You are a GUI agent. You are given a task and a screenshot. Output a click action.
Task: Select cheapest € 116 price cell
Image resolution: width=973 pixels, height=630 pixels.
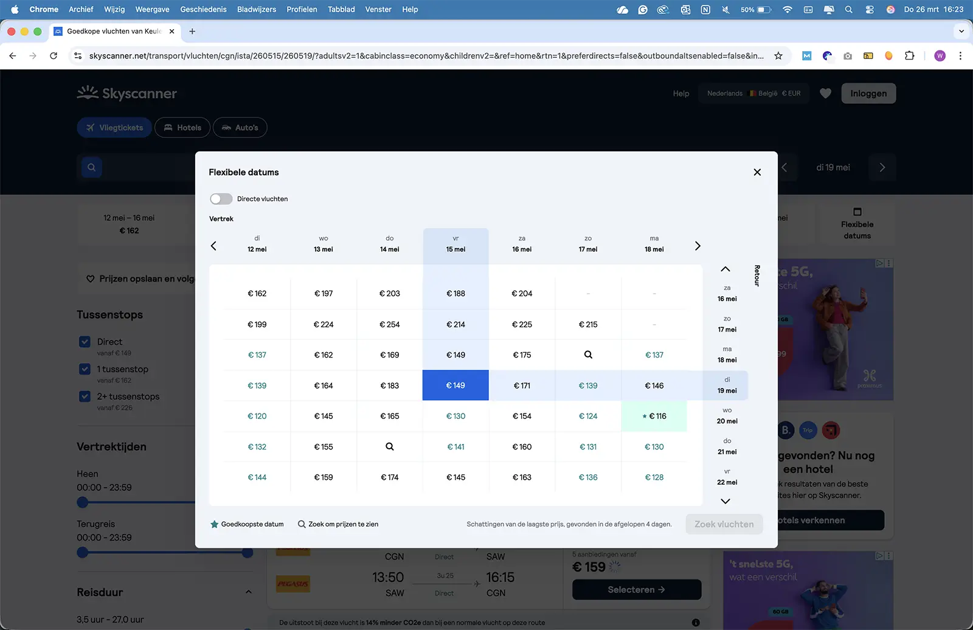tap(654, 416)
